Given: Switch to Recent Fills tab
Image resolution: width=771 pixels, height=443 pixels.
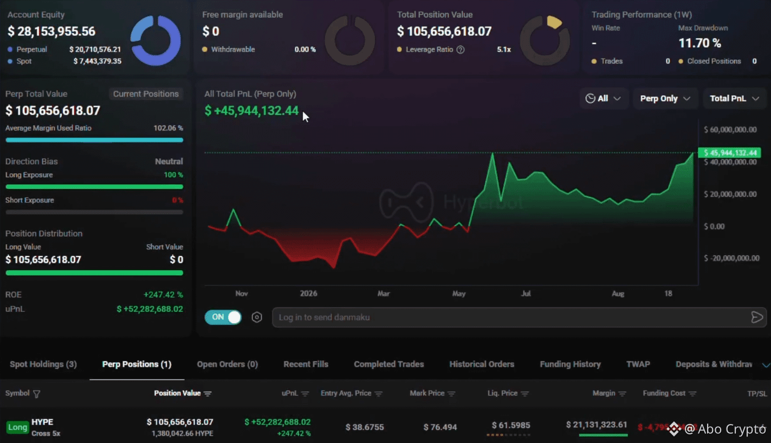Looking at the screenshot, I should tap(306, 364).
